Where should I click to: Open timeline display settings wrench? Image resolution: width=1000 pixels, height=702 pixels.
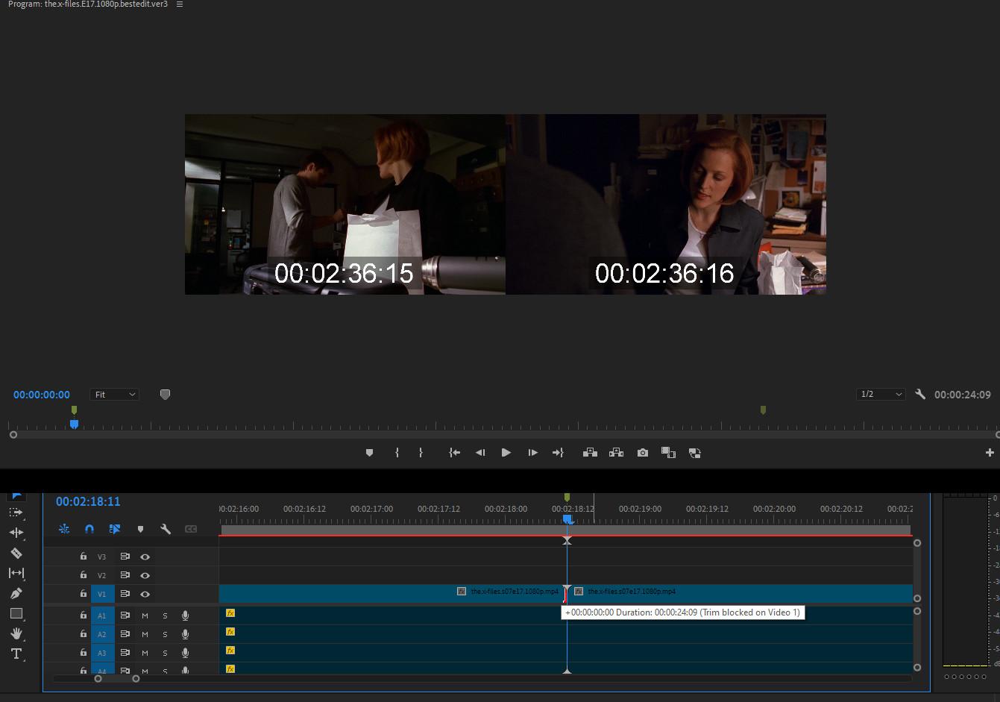coord(166,529)
